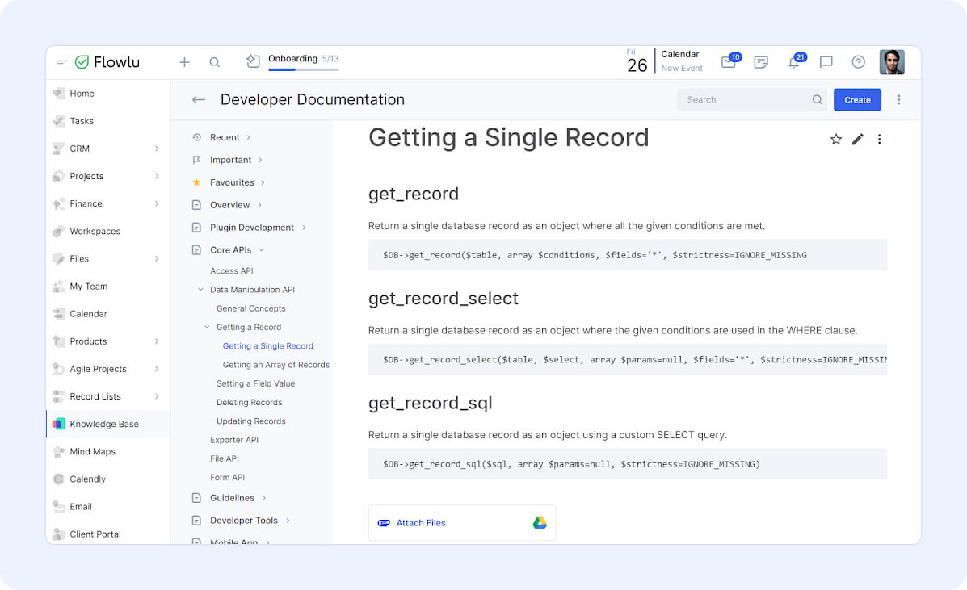Open the inbox with 10 unread messages
967x590 pixels.
729,62
